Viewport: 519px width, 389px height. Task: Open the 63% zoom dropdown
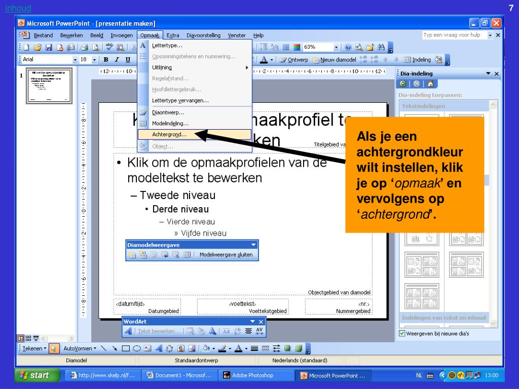[337, 47]
